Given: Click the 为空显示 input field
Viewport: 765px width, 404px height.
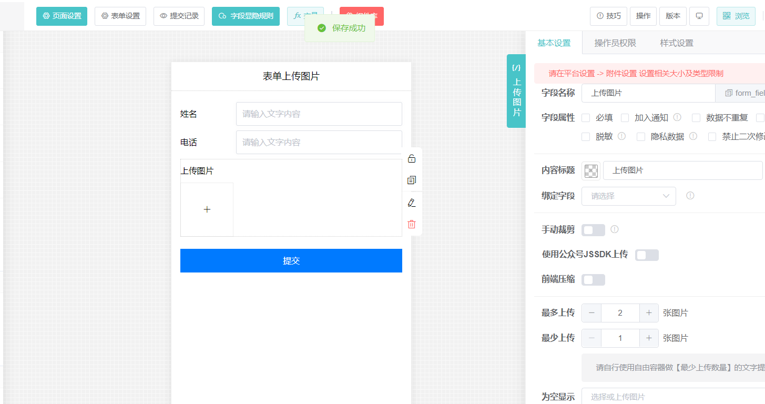Looking at the screenshot, I should click(x=673, y=397).
